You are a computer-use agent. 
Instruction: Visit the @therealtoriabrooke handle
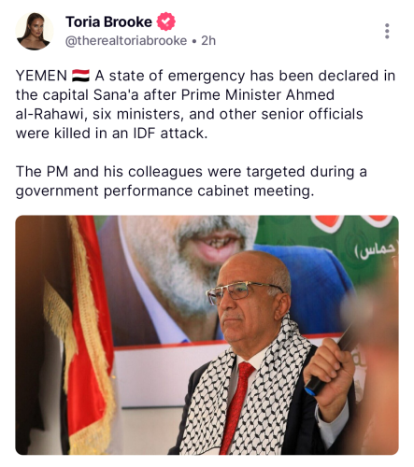126,41
